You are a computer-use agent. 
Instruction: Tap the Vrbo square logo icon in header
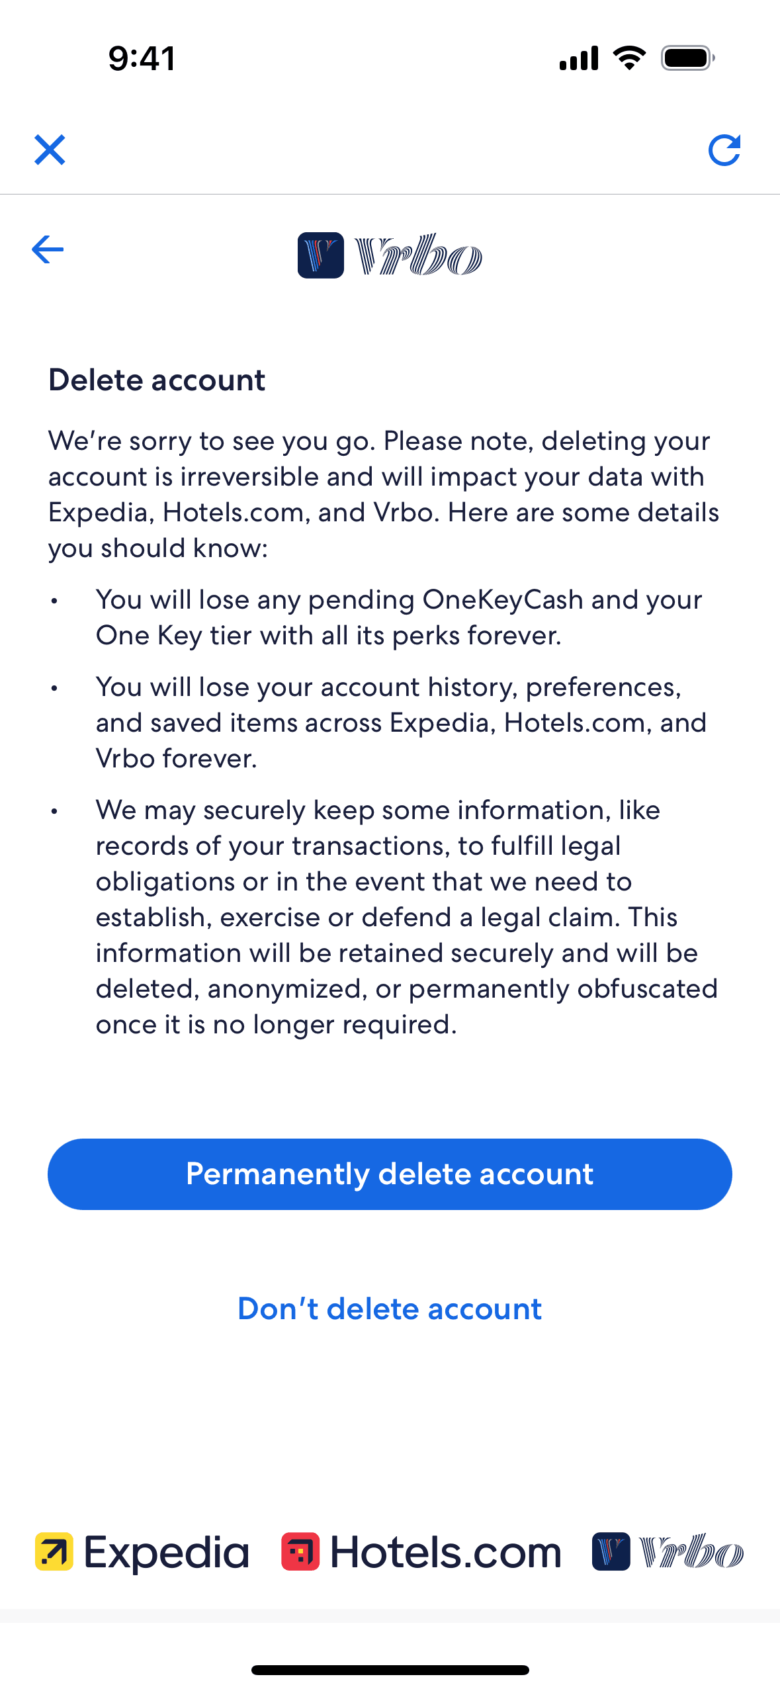click(321, 255)
